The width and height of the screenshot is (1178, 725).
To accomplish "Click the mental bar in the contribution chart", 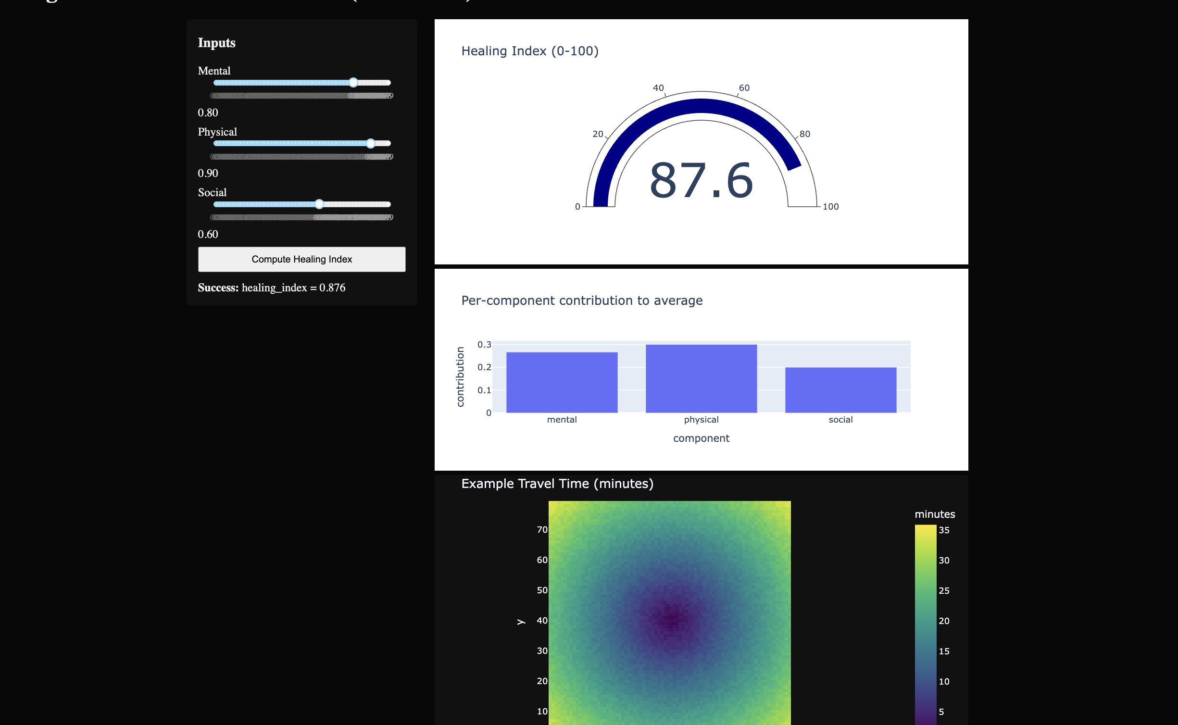I will tap(562, 382).
